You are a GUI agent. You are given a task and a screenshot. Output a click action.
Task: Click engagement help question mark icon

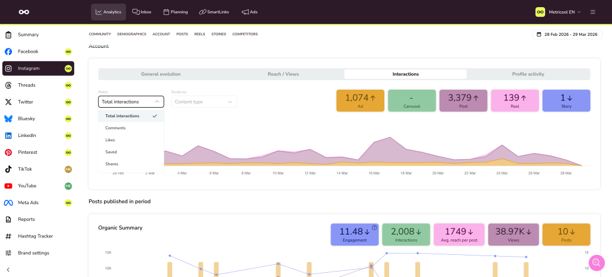(x=374, y=227)
